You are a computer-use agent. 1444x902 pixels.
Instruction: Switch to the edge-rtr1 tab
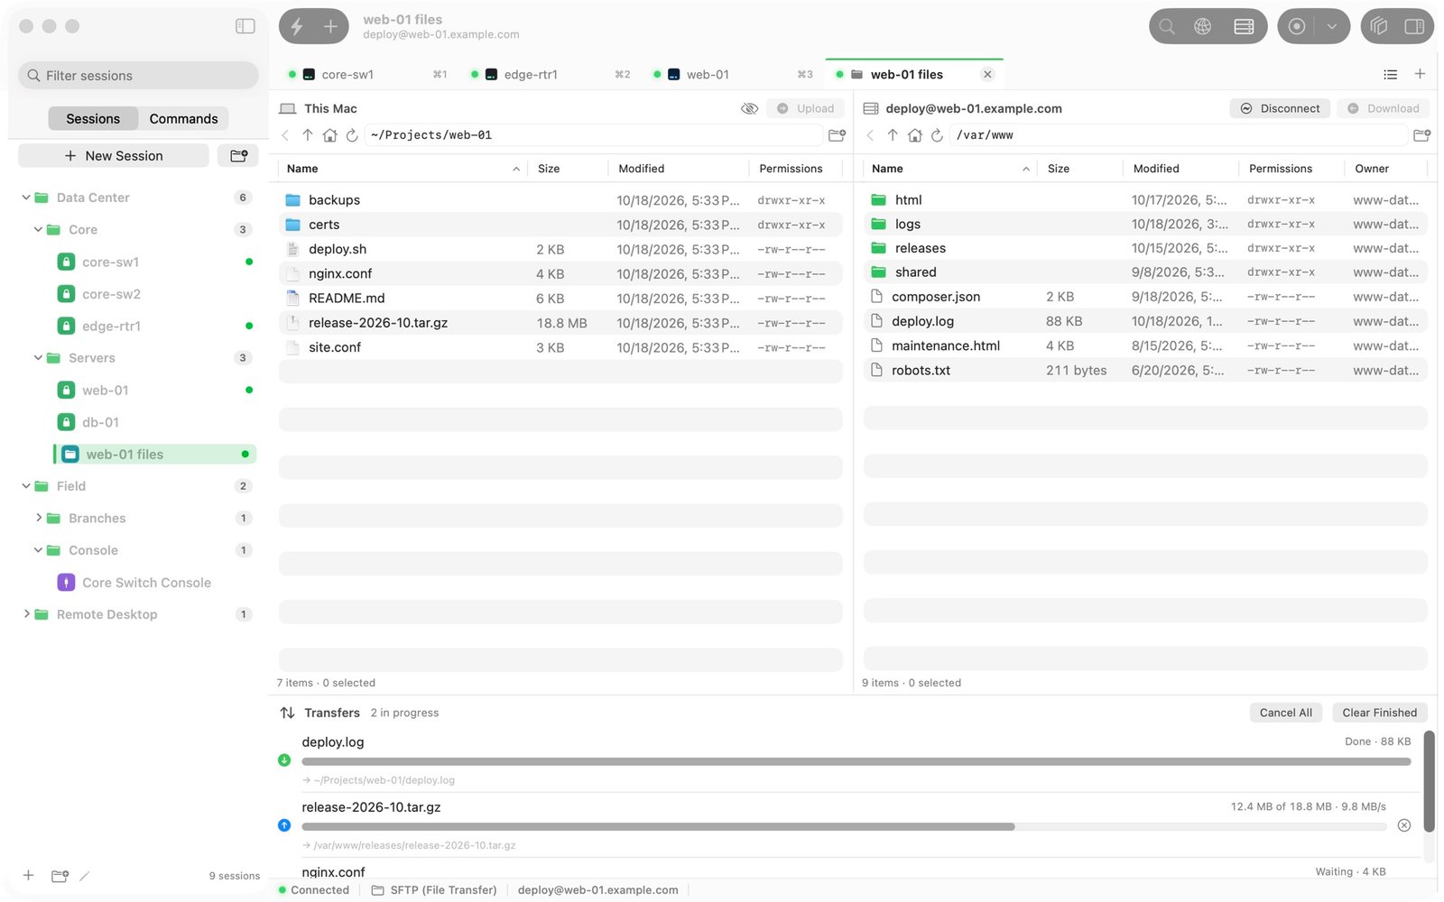(551, 75)
